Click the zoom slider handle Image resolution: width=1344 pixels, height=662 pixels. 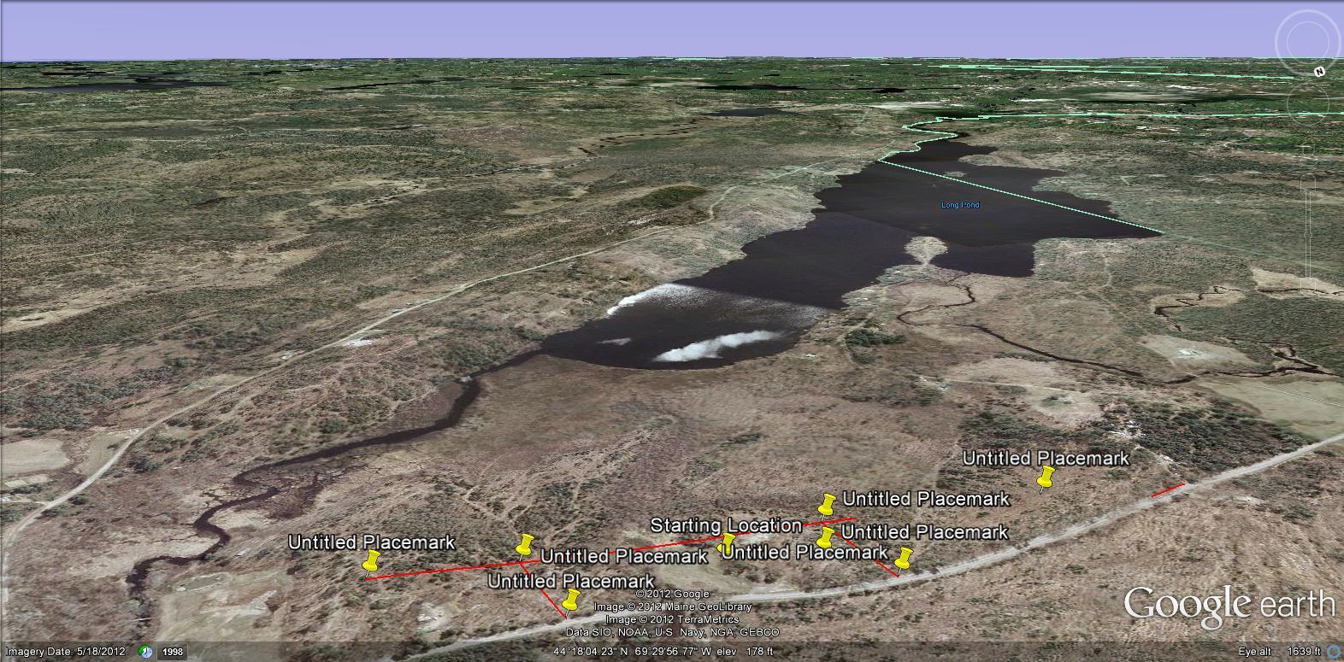coord(1310,233)
